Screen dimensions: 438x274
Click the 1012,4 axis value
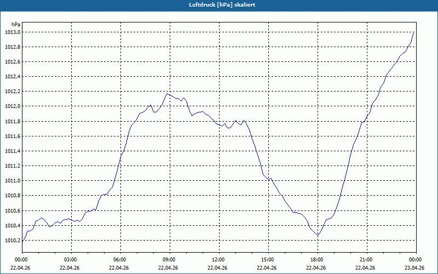click(13, 77)
